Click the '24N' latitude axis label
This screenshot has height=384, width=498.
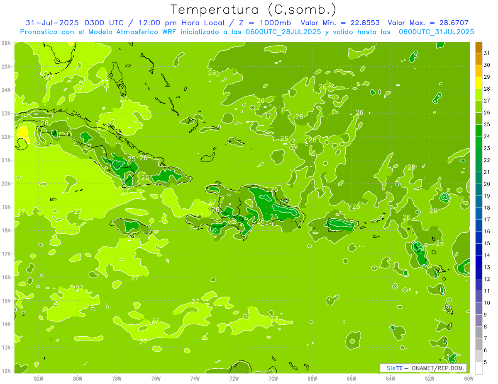[6, 90]
